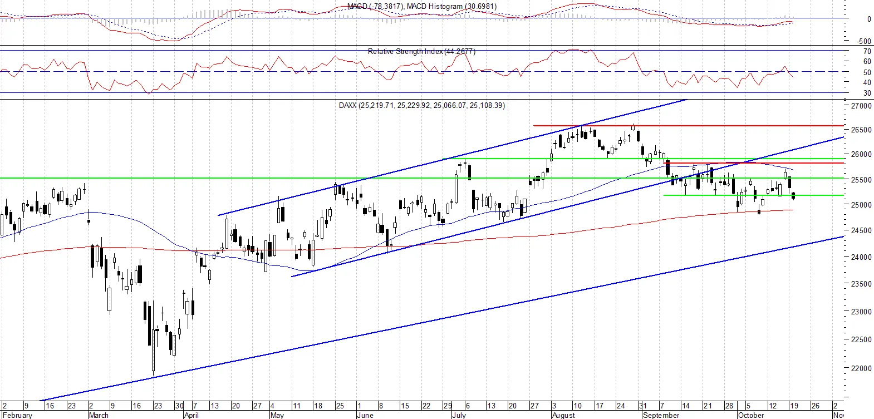Click the RSI 30 level label
This screenshot has height=419, width=874.
867,93
